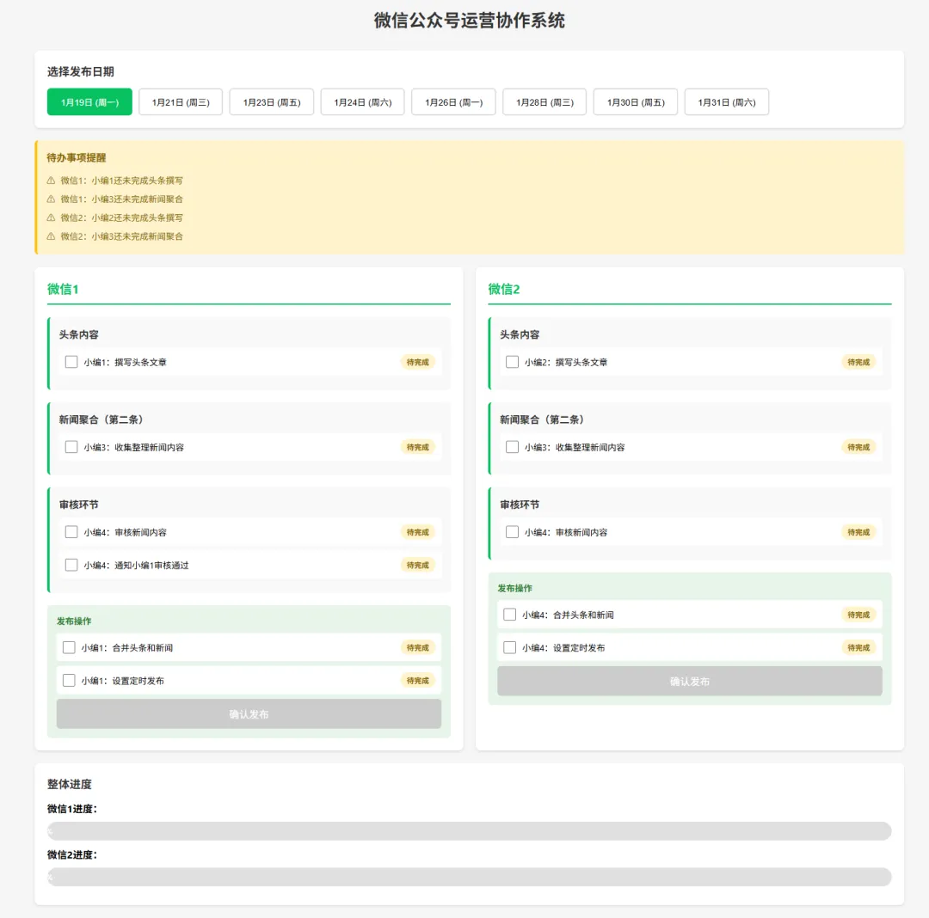Click the 待办事项提醒 heading

[x=77, y=157]
